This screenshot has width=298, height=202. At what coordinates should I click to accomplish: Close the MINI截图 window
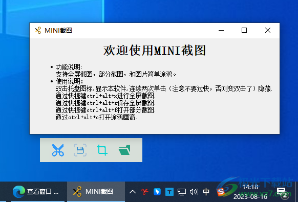268,30
